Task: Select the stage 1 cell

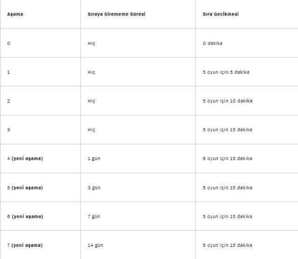Action: (x=8, y=72)
